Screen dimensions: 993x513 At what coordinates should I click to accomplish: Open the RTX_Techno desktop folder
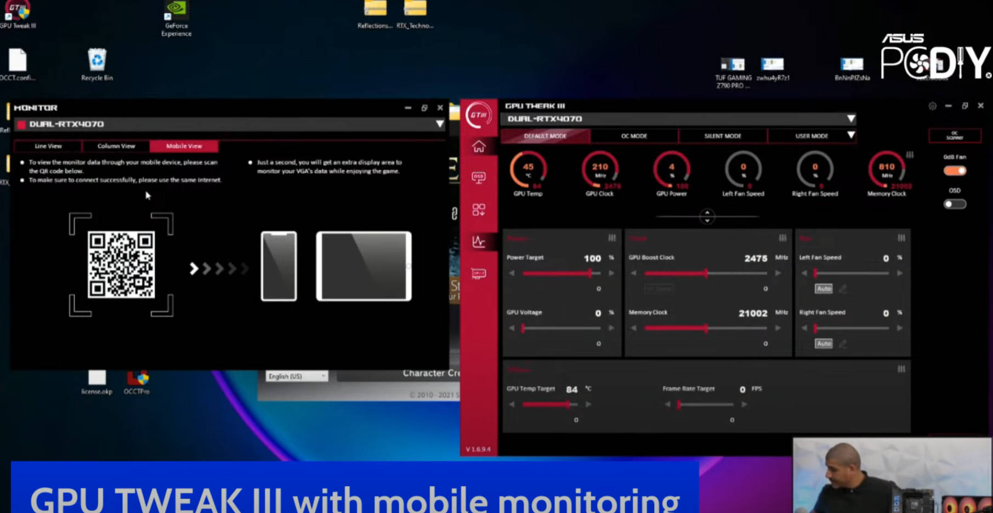(x=415, y=14)
